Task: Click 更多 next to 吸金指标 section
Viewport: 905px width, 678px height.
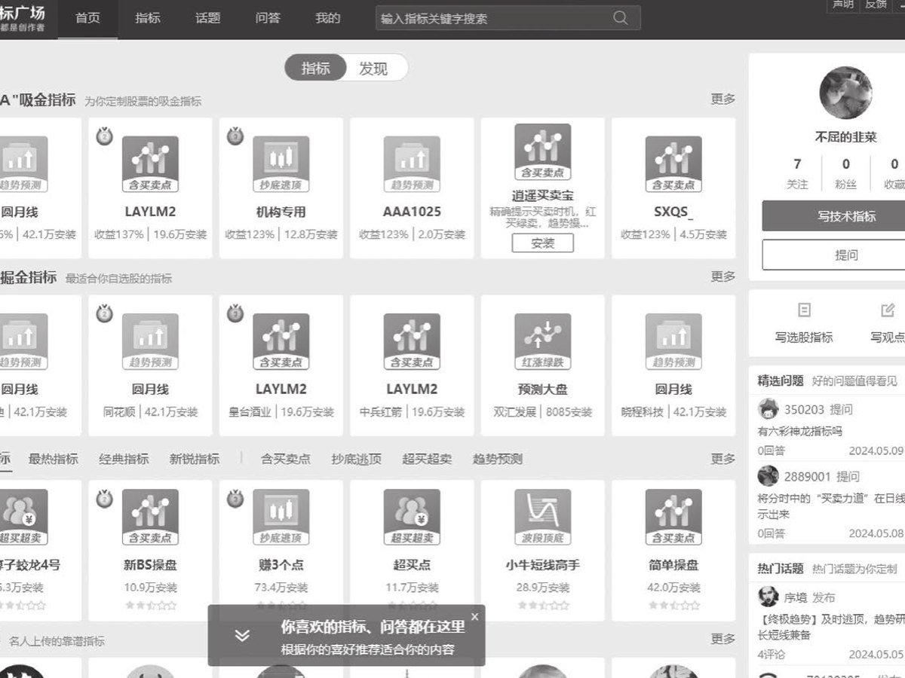Action: click(722, 99)
